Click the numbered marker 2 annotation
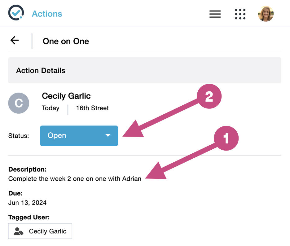Image resolution: width=290 pixels, height=246 pixels. pyautogui.click(x=209, y=96)
